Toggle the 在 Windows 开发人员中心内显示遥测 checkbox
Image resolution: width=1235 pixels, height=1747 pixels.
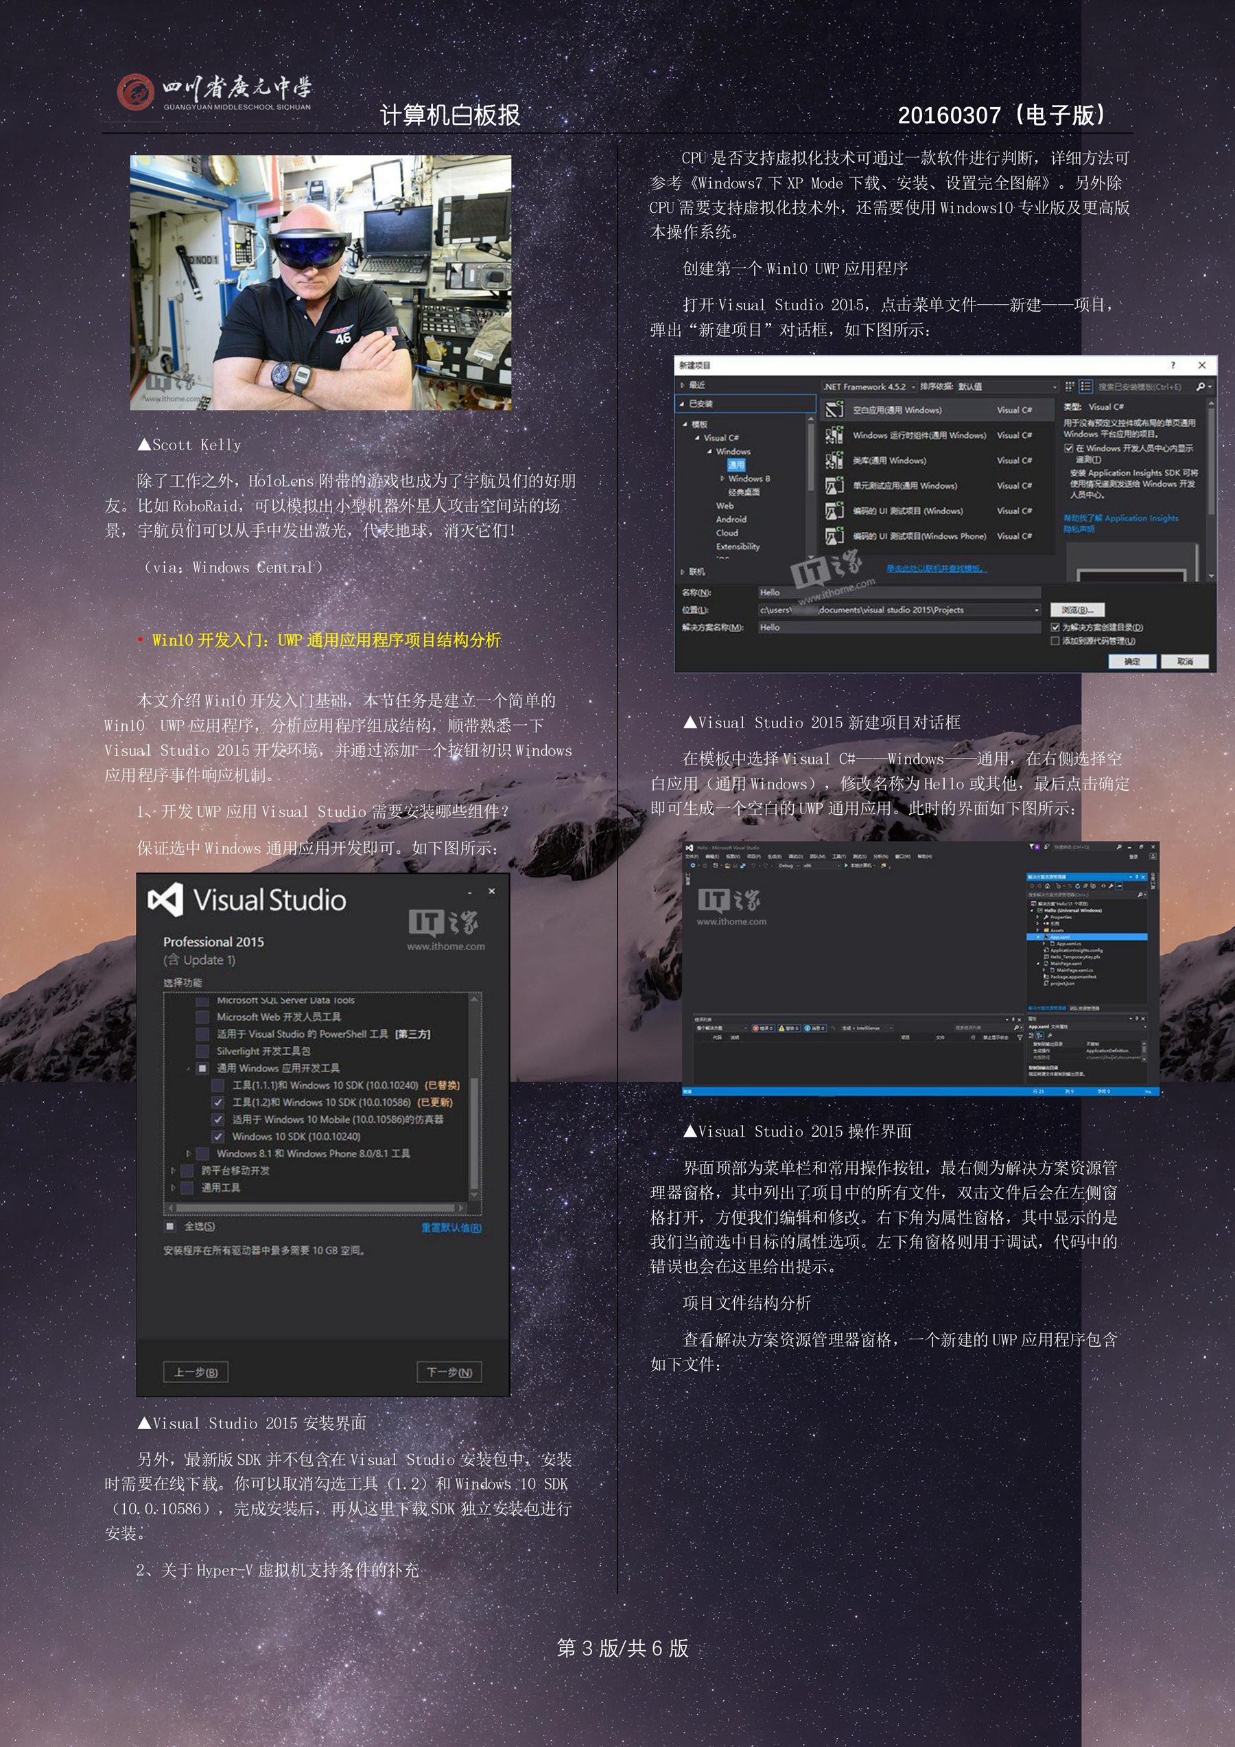1068,448
